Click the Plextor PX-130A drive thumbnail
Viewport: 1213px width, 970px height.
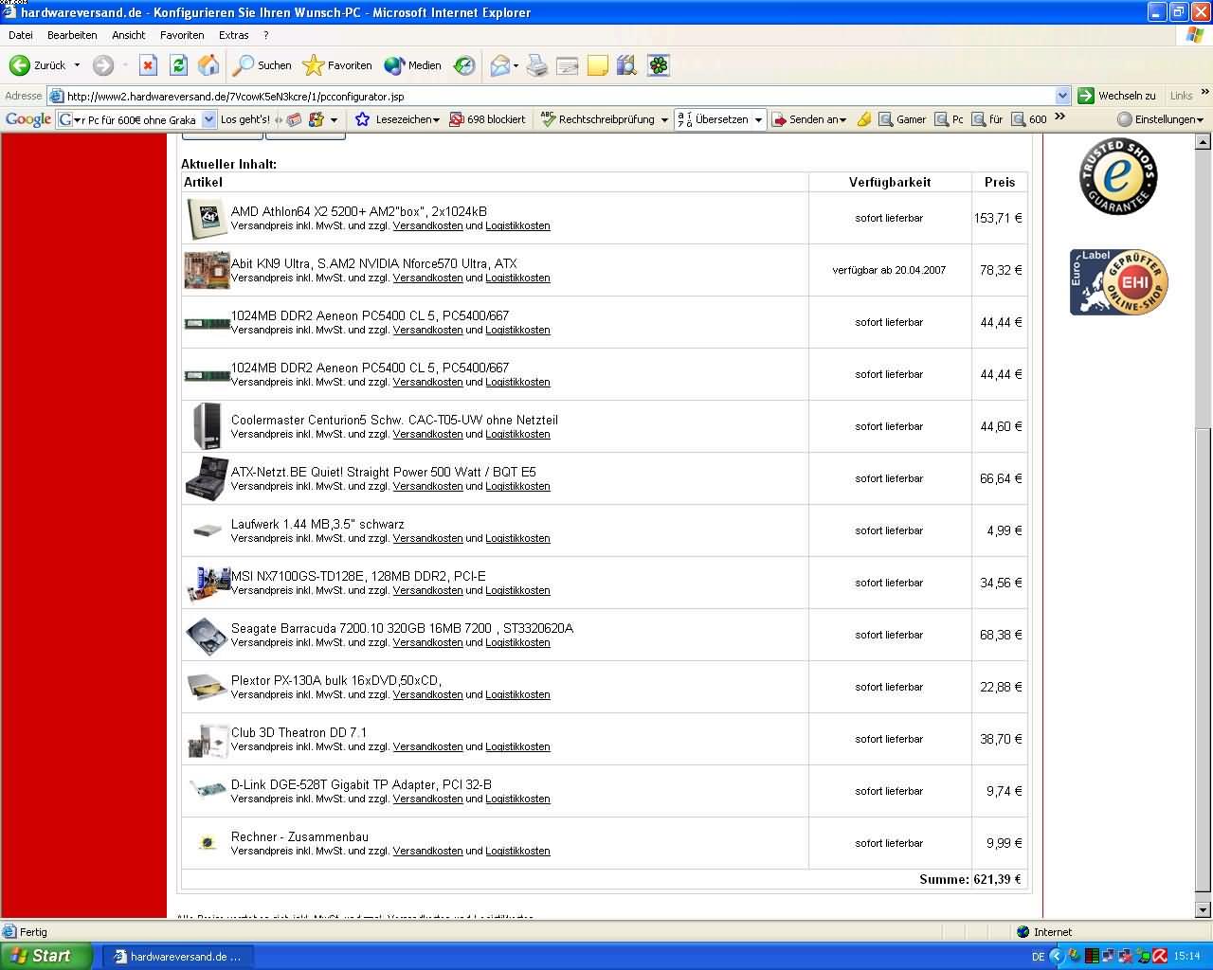point(207,687)
